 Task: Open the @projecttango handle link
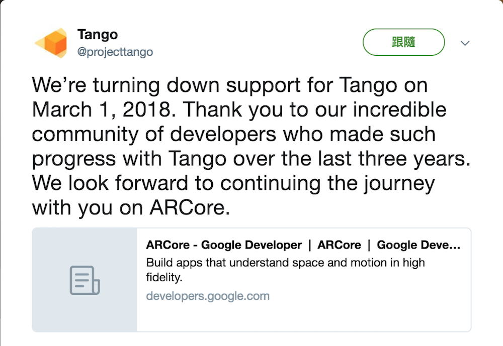(x=115, y=52)
